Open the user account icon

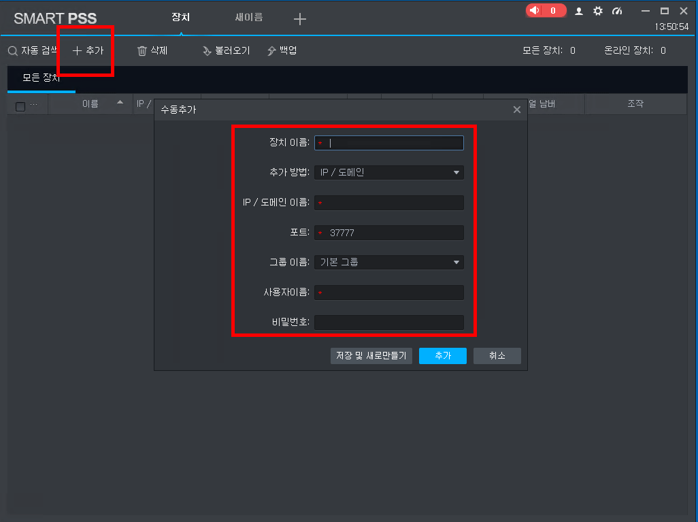[x=579, y=11]
